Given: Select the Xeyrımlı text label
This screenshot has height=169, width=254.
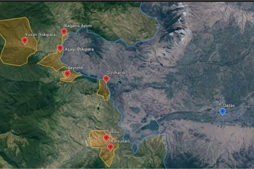Looking at the screenshot, I should pos(75,68).
